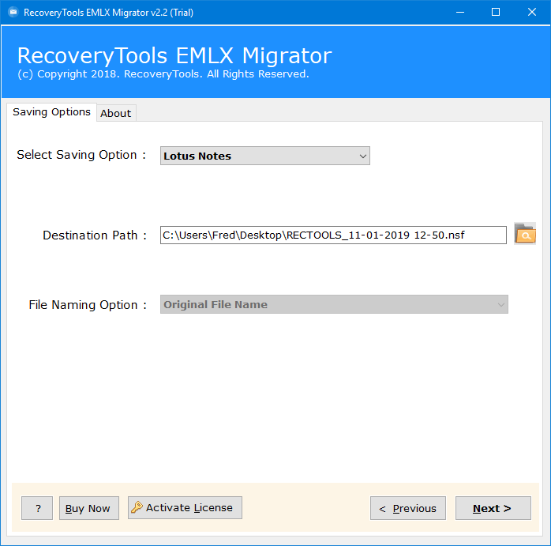Minimize the EMLX Migrator window
This screenshot has width=551, height=546.
click(460, 13)
